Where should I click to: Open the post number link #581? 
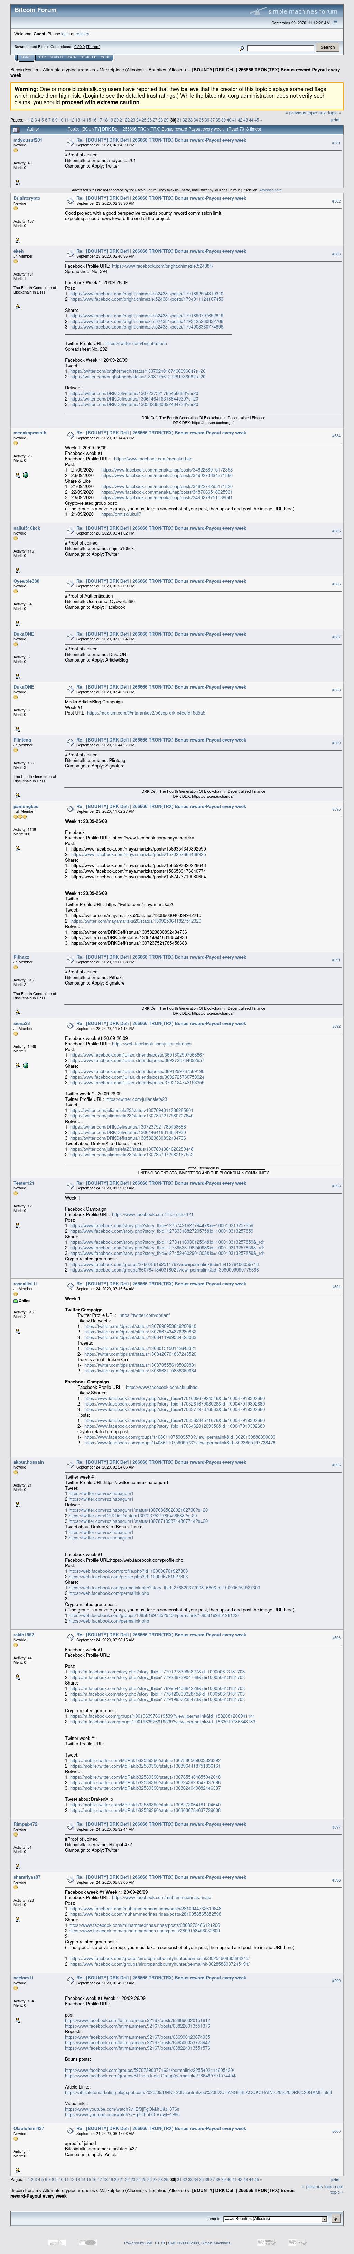coord(336,143)
